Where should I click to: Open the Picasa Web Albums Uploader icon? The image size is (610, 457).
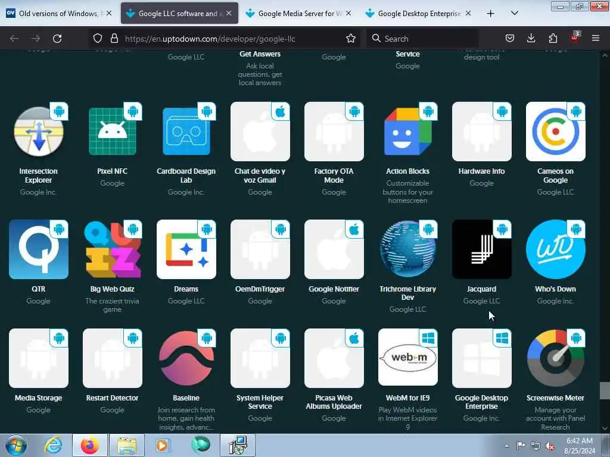(x=334, y=358)
